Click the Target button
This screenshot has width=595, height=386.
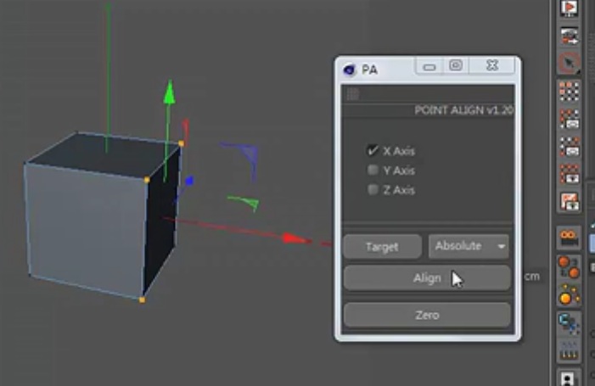pyautogui.click(x=382, y=247)
